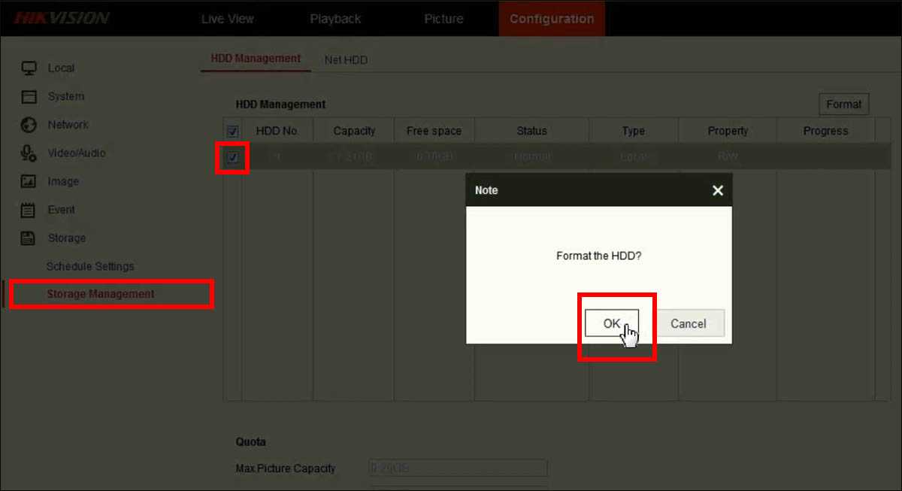Cancel the Format the HDD prompt
Screen dimensions: 902x491
coord(688,323)
